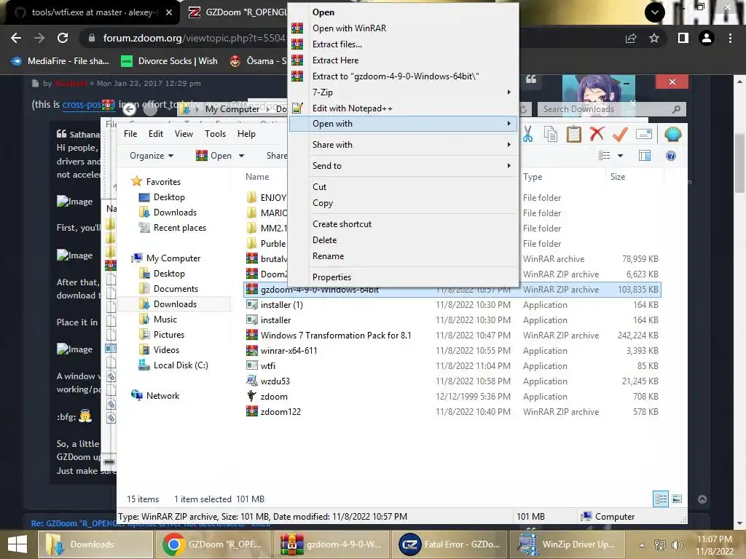Open the Fatal Error GZDoom taskbar item
Image resolution: width=746 pixels, height=559 pixels.
pos(449,544)
